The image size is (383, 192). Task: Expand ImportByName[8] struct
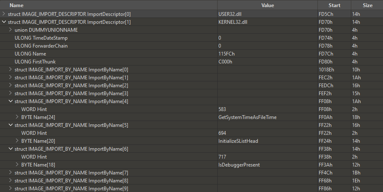[10, 181]
